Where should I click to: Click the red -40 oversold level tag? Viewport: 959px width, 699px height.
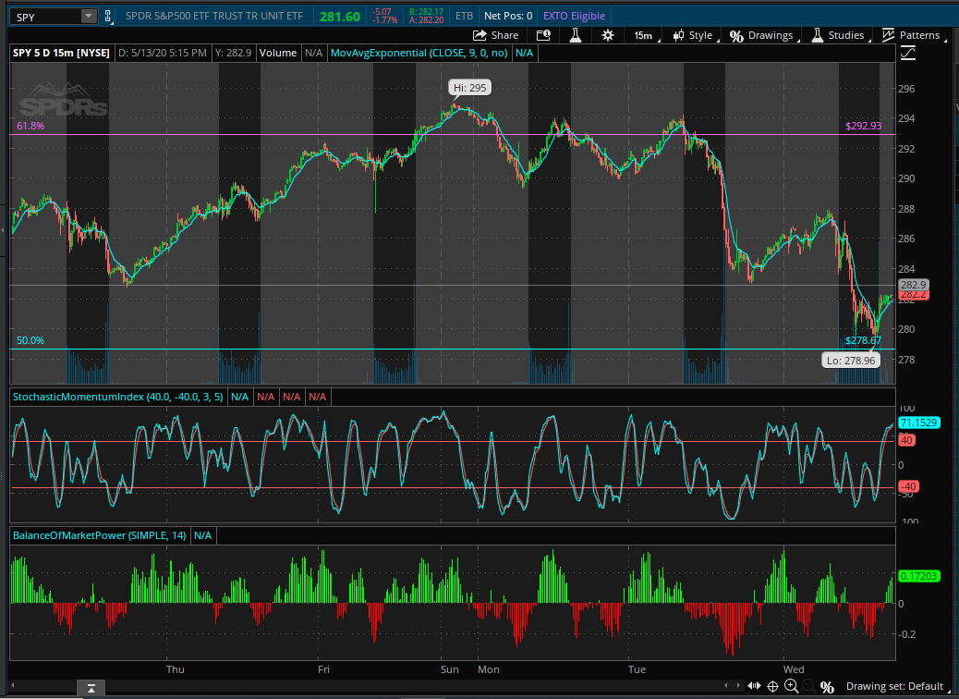point(907,486)
